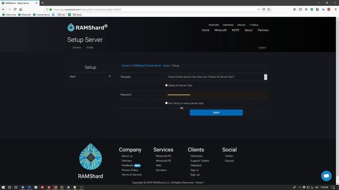
Task: Open Minecraft in site navigation
Action: (220, 30)
